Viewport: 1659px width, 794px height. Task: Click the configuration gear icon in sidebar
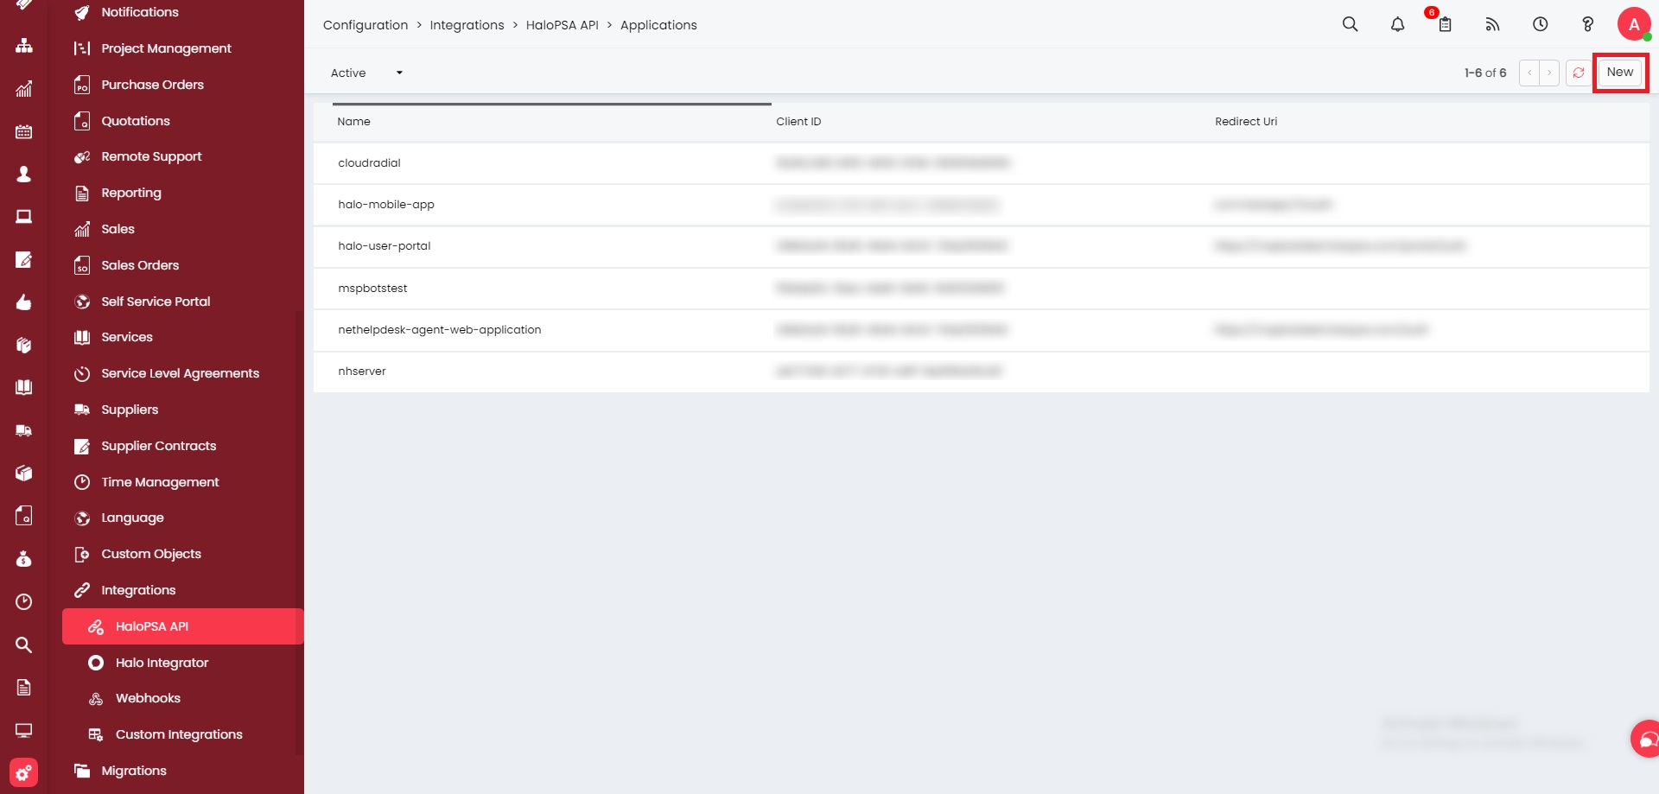[x=23, y=772]
